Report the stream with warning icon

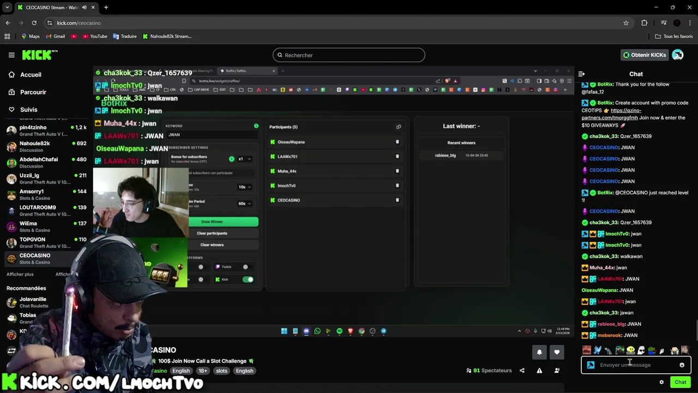(x=539, y=371)
